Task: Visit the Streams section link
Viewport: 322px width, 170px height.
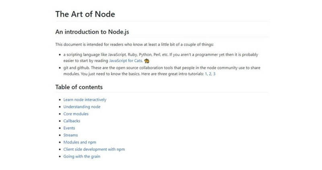Action: pyautogui.click(x=70, y=135)
